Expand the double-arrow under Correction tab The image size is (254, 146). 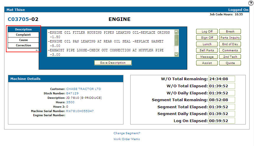(37, 50)
